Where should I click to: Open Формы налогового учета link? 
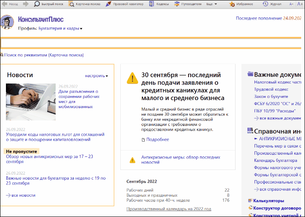(277, 167)
